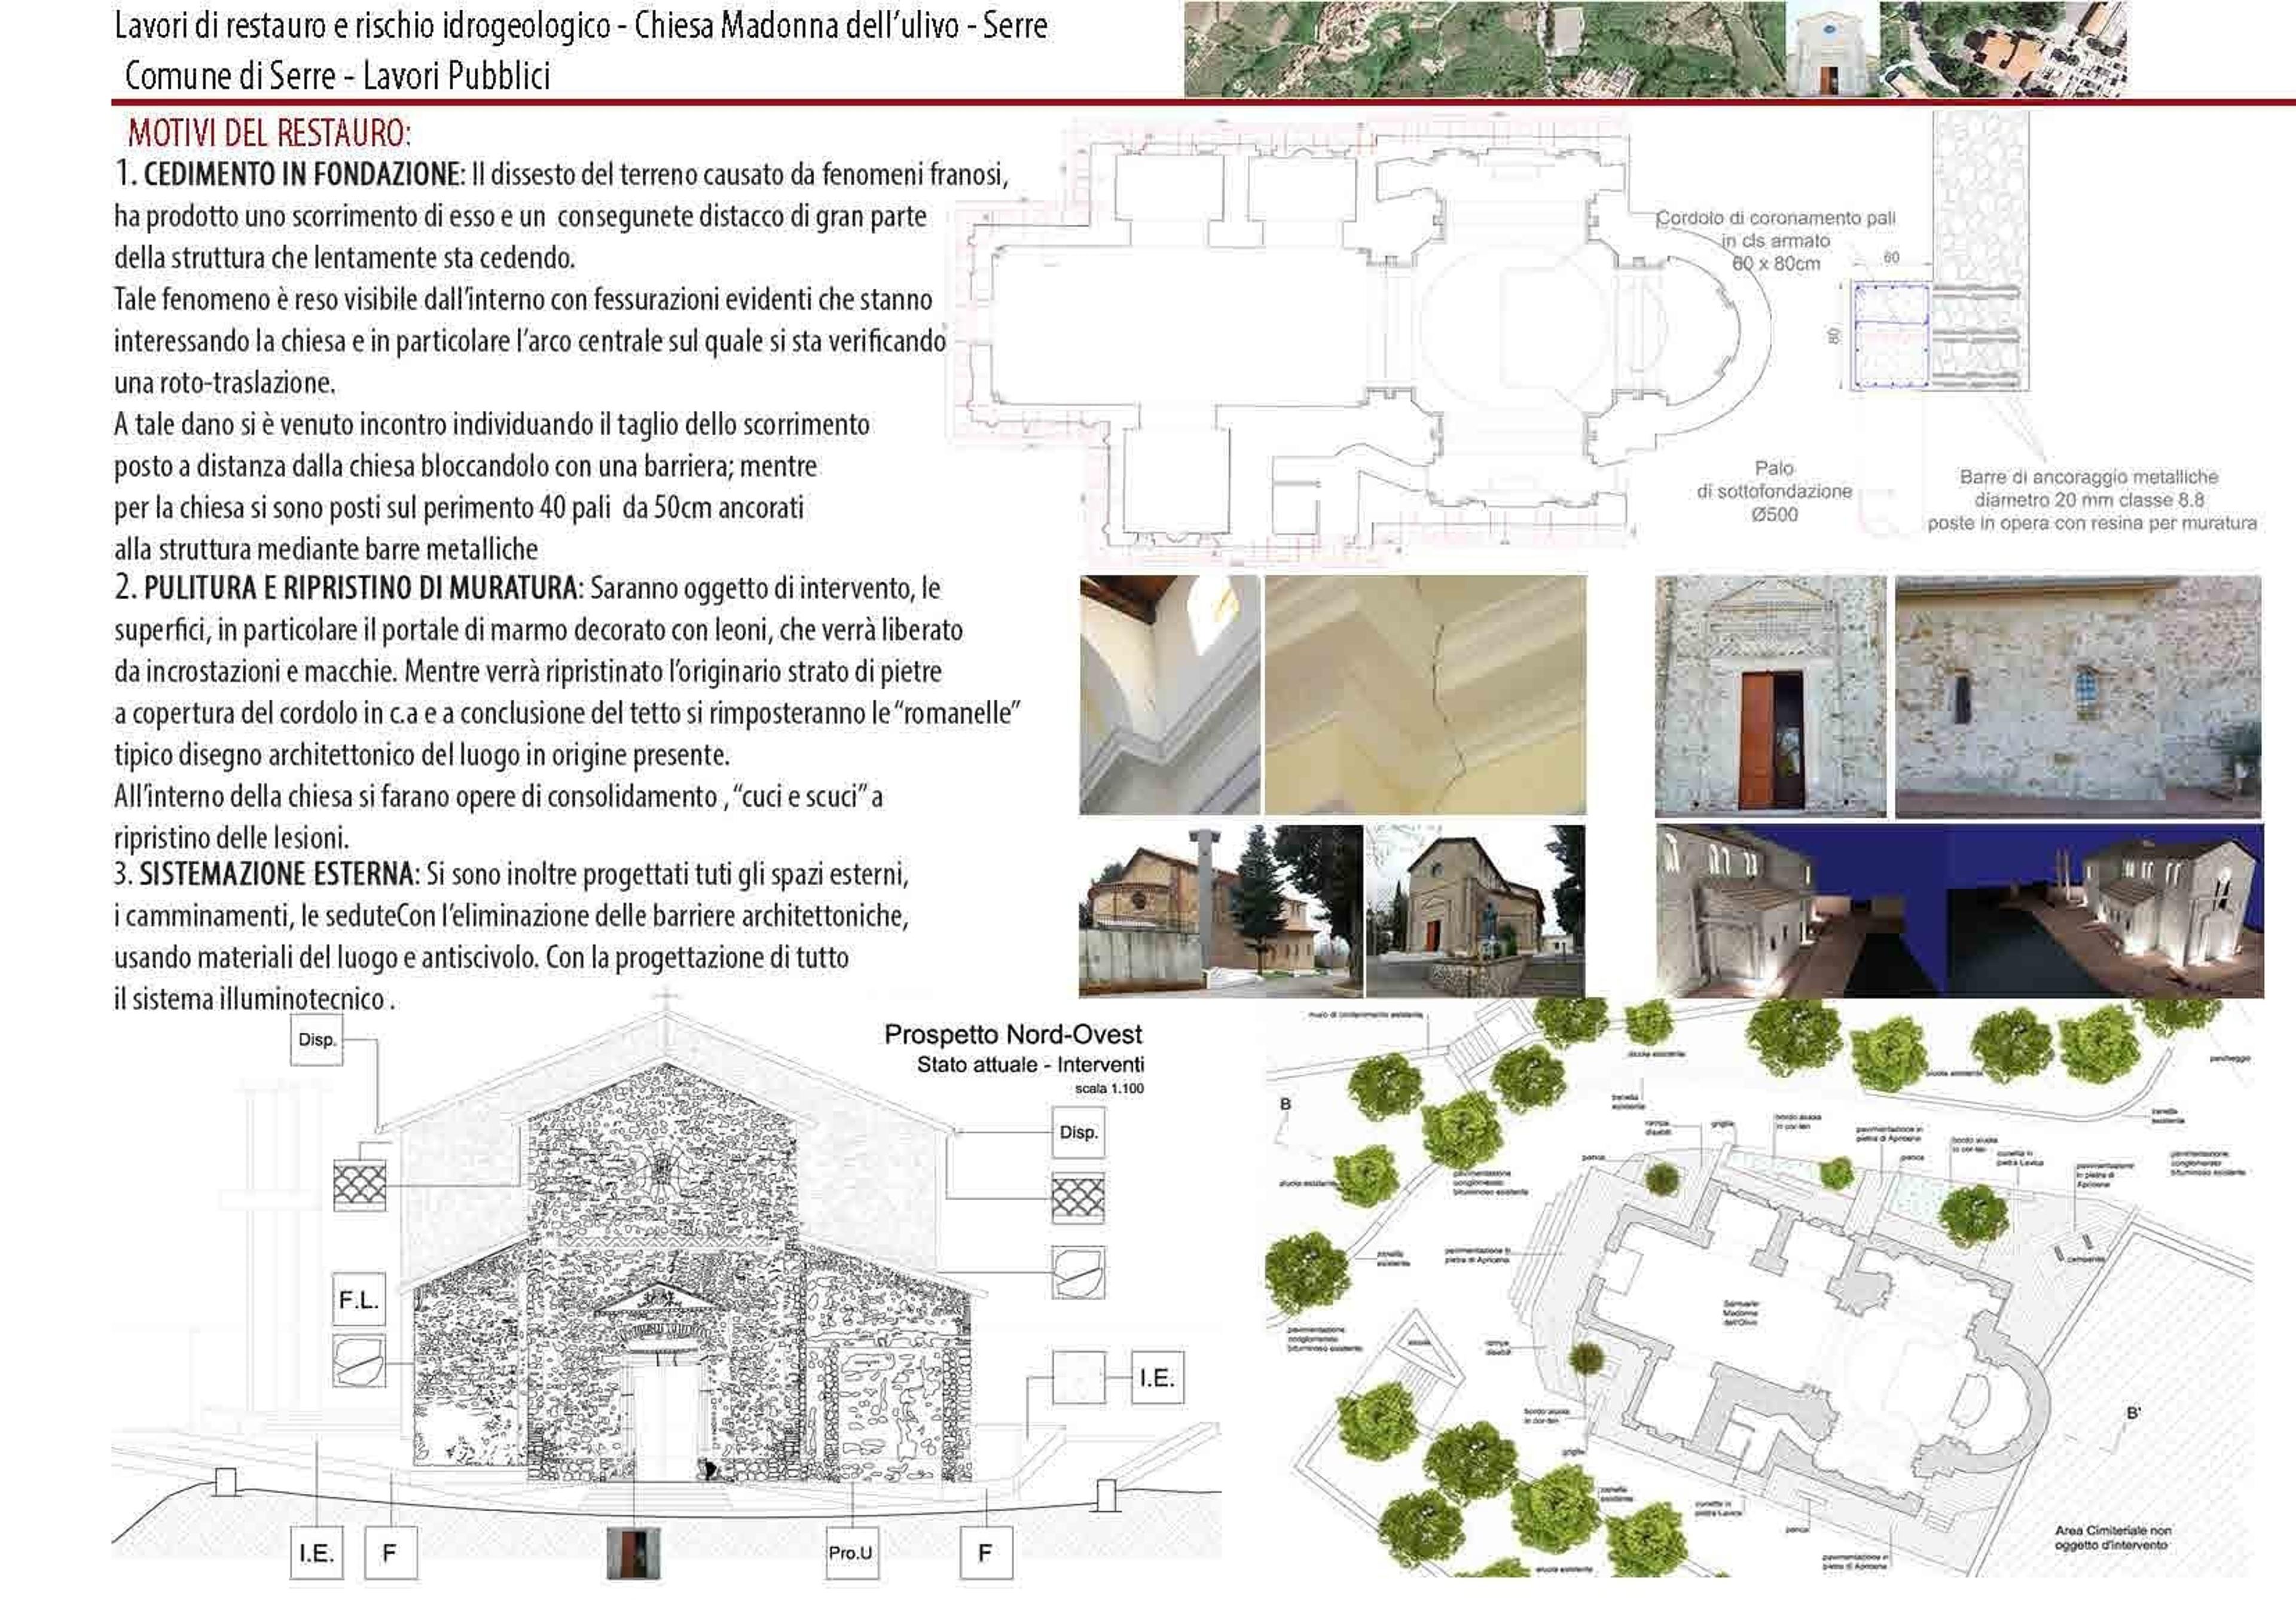Click the stone-pattern symbol beneath the F.L. box
Screen dimensions: 2296x1623
[358, 1360]
